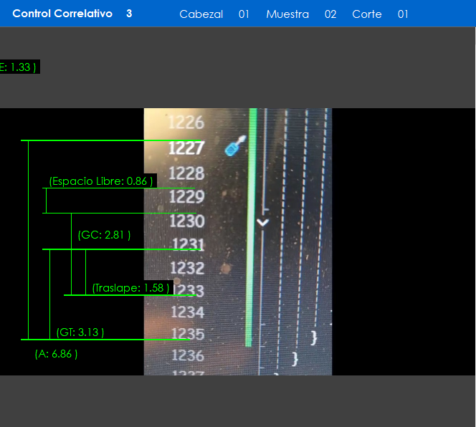Click the collapse chevron near line 1230

click(263, 222)
